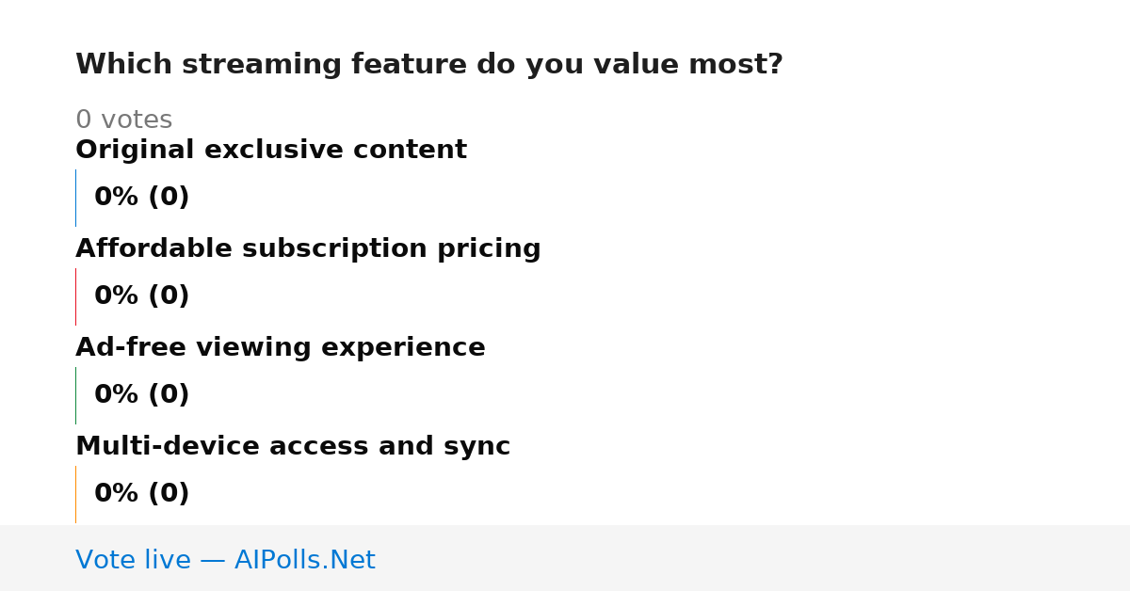Select the 'Multi-device access and sync' option label
1130x591 pixels.
tap(293, 447)
